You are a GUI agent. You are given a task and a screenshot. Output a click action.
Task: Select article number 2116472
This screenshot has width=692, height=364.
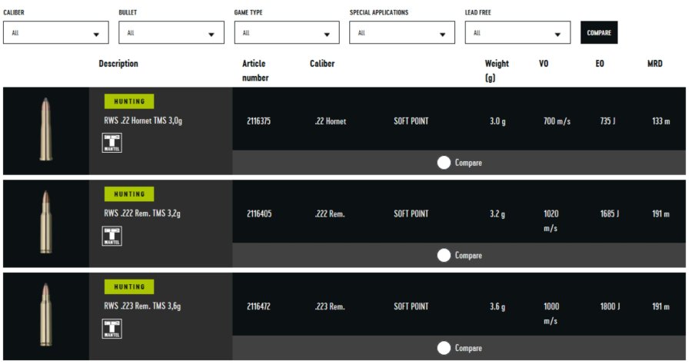click(258, 306)
